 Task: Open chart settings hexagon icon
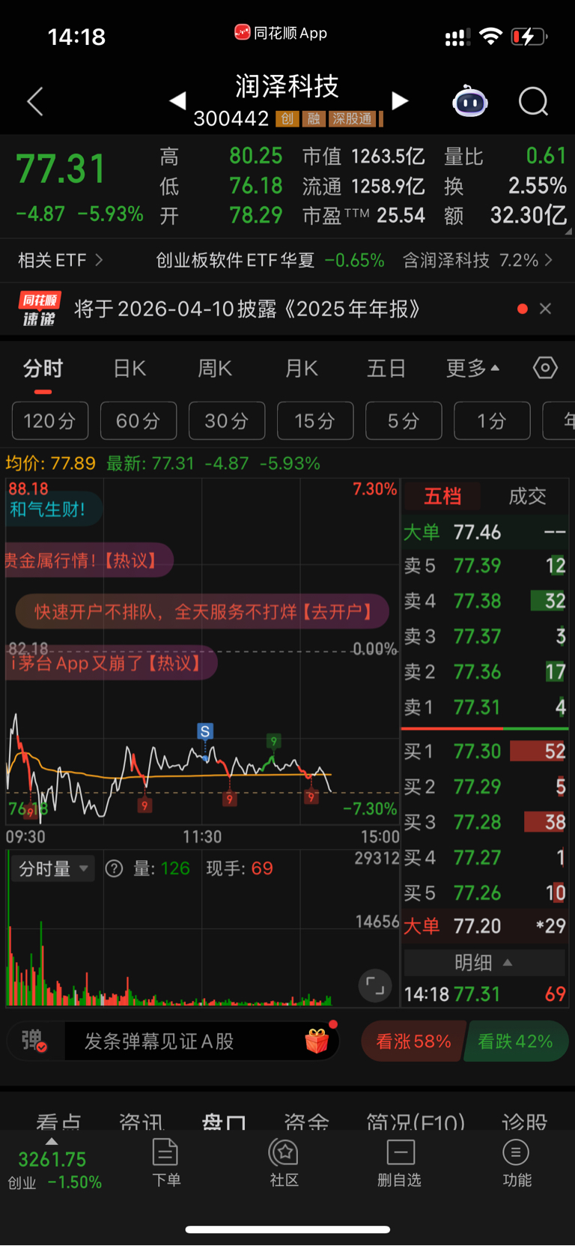point(545,368)
